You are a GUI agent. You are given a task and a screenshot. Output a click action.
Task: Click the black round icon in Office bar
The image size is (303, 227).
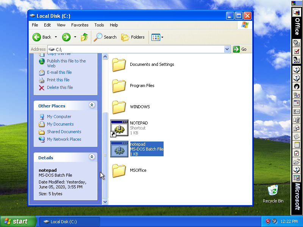(x=297, y=87)
